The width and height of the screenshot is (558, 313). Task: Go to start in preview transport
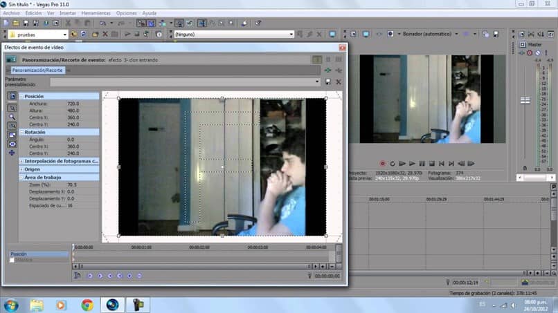tap(442, 164)
